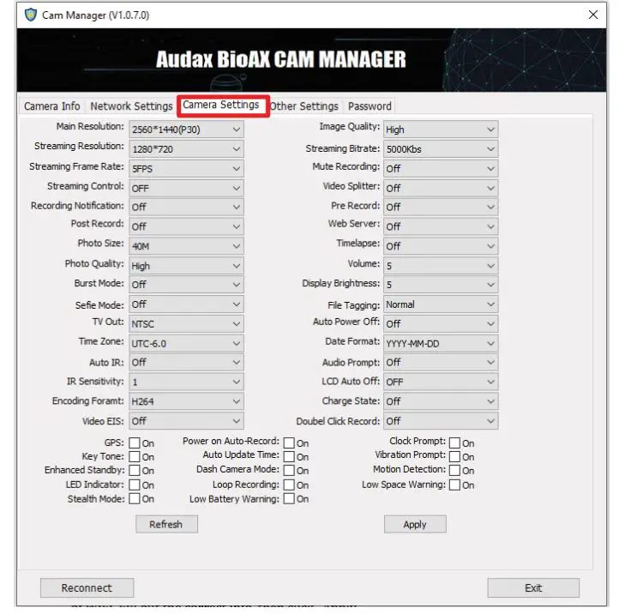Turn on the LED Indicator checkbox
The height and width of the screenshot is (614, 619).
pos(135,485)
